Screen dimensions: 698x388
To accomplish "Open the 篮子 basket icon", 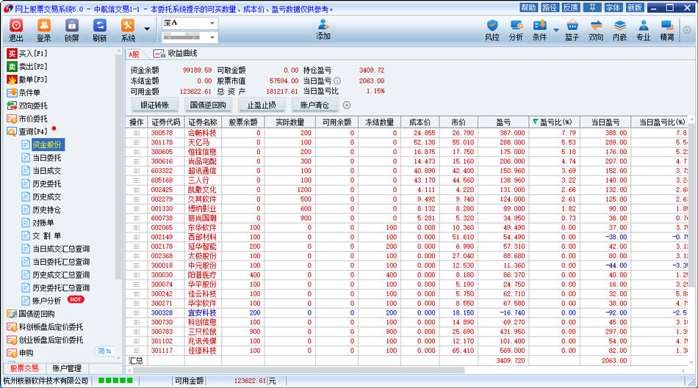I will pos(572,31).
